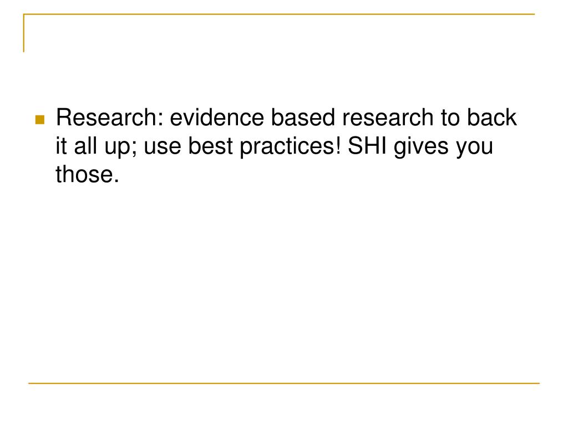Image resolution: width=568 pixels, height=426 pixels.
Task: Click the word "best" in the second line
Action: pyautogui.click(x=210, y=146)
